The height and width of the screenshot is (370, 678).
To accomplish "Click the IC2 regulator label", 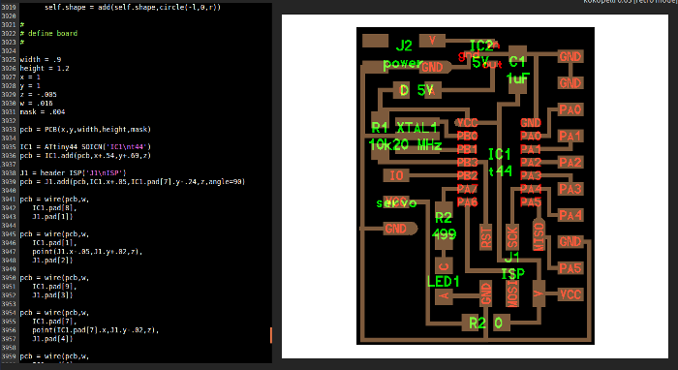I will (x=481, y=46).
